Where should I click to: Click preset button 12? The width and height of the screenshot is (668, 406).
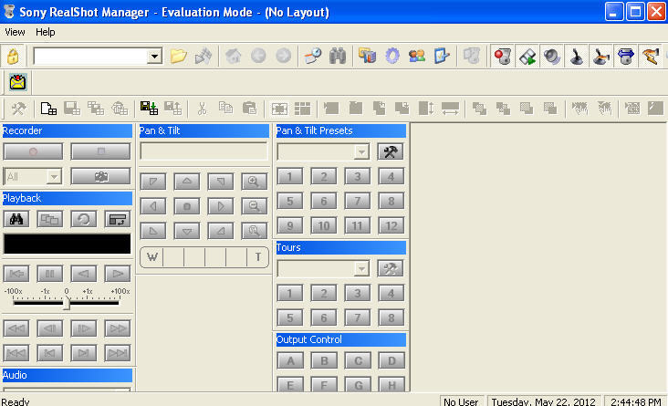pyautogui.click(x=391, y=225)
